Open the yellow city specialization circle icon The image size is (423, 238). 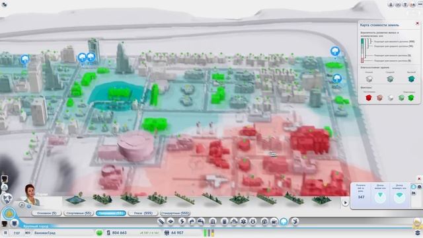pyautogui.click(x=9, y=214)
